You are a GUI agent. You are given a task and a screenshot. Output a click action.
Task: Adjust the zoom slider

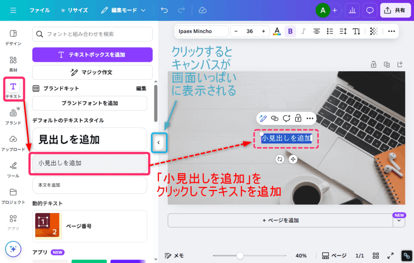tap(240, 256)
